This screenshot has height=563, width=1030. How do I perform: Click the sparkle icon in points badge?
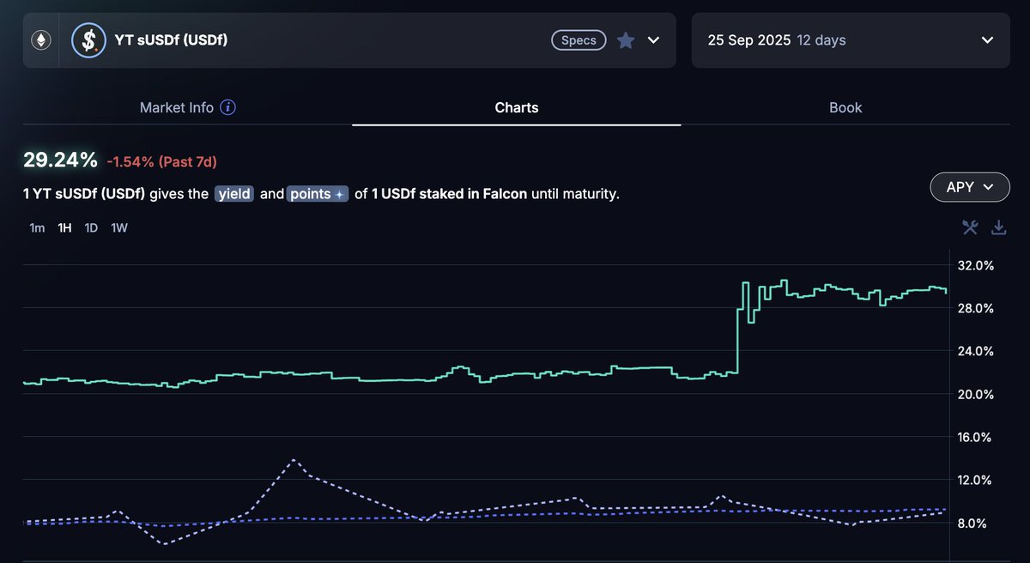[340, 195]
